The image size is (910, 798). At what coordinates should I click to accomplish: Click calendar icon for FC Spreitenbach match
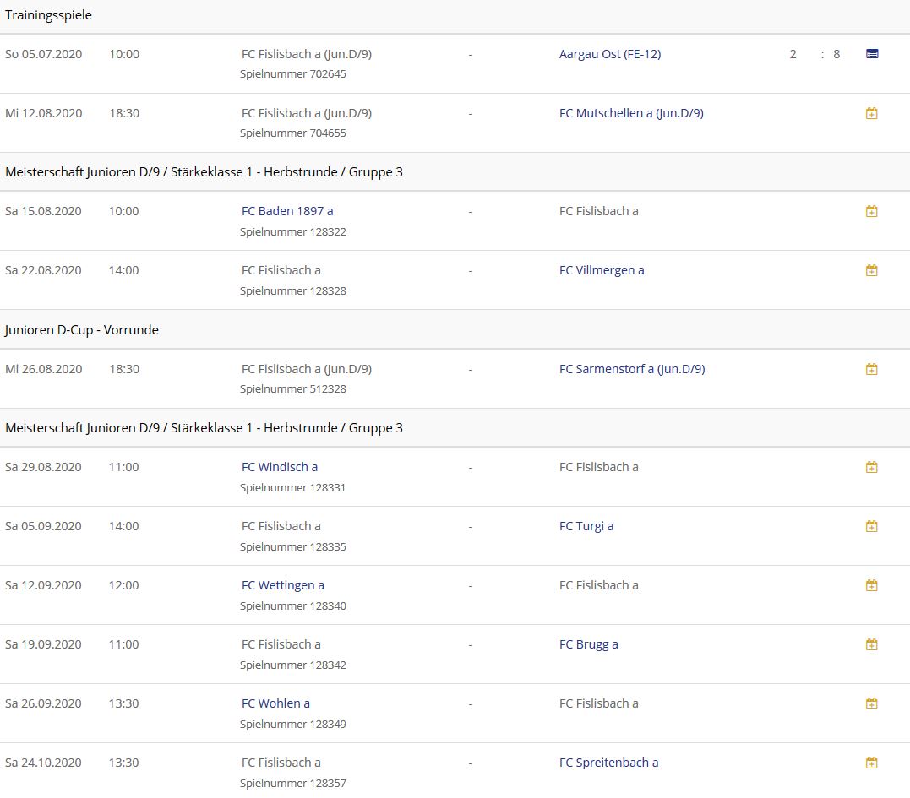coord(872,763)
